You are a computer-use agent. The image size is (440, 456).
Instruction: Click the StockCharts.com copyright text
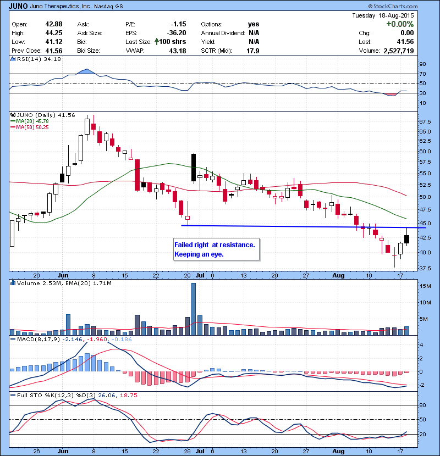[x=393, y=6]
